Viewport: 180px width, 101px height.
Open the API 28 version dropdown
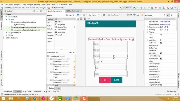point(103,15)
